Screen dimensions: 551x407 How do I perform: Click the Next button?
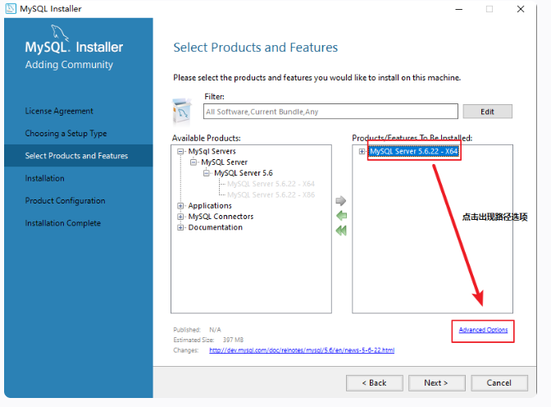[x=436, y=382]
